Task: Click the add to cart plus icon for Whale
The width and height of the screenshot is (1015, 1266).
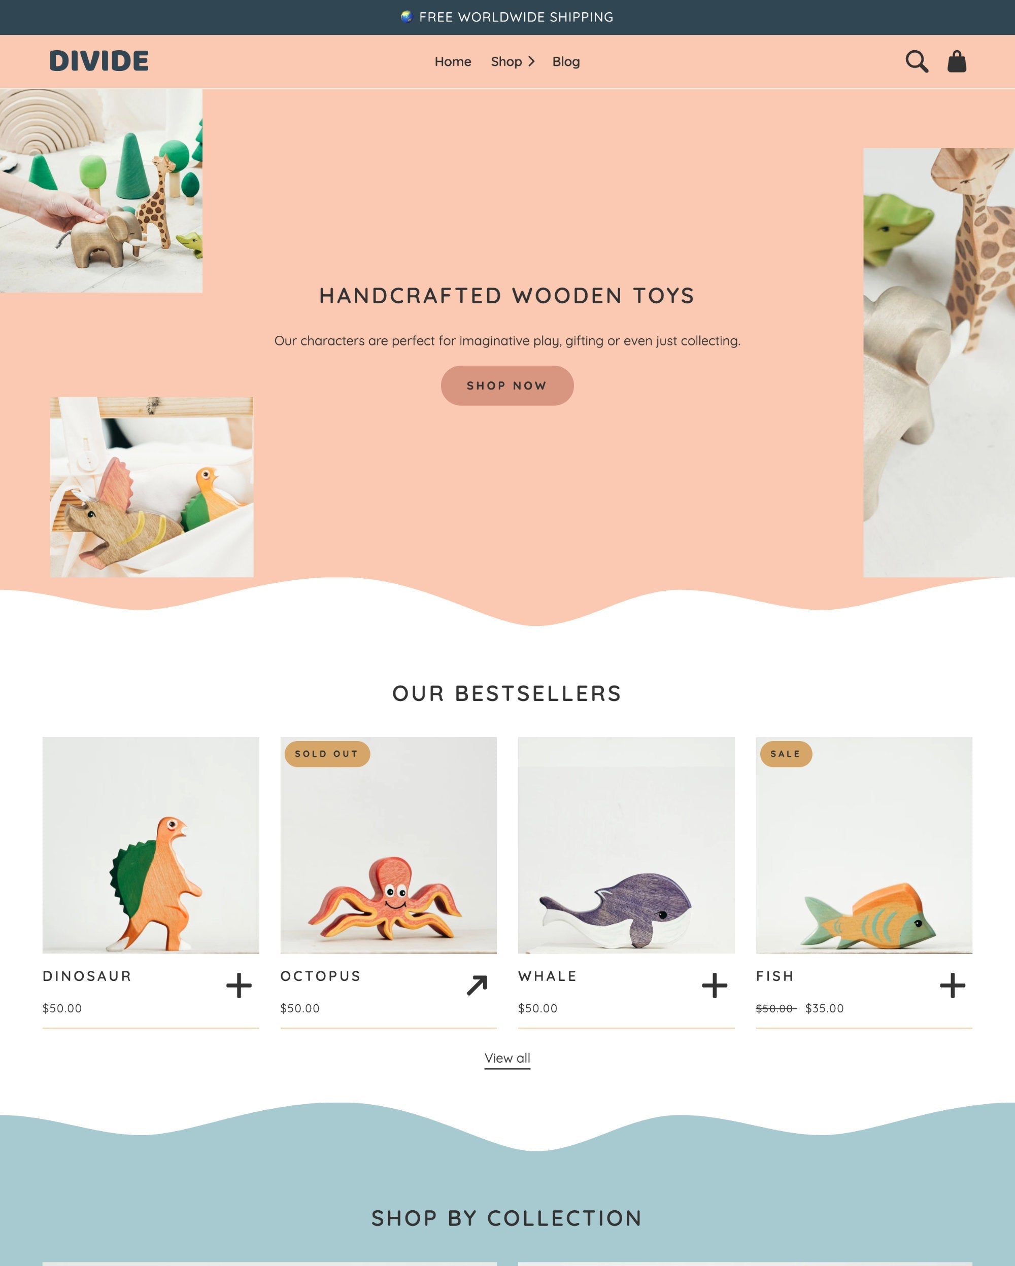Action: 715,984
